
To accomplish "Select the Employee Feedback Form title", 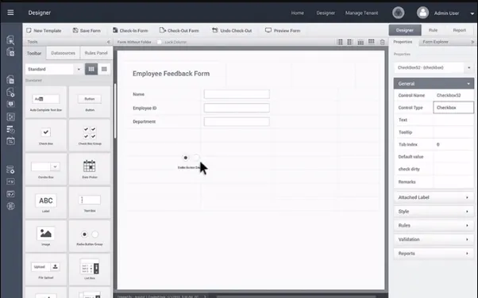I will (171, 74).
